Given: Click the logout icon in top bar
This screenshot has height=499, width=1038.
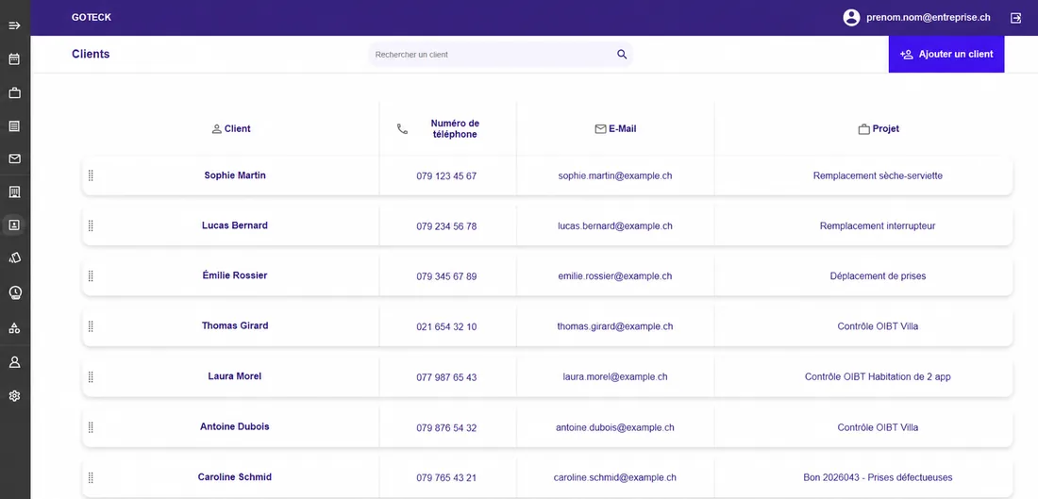Looking at the screenshot, I should (1015, 18).
